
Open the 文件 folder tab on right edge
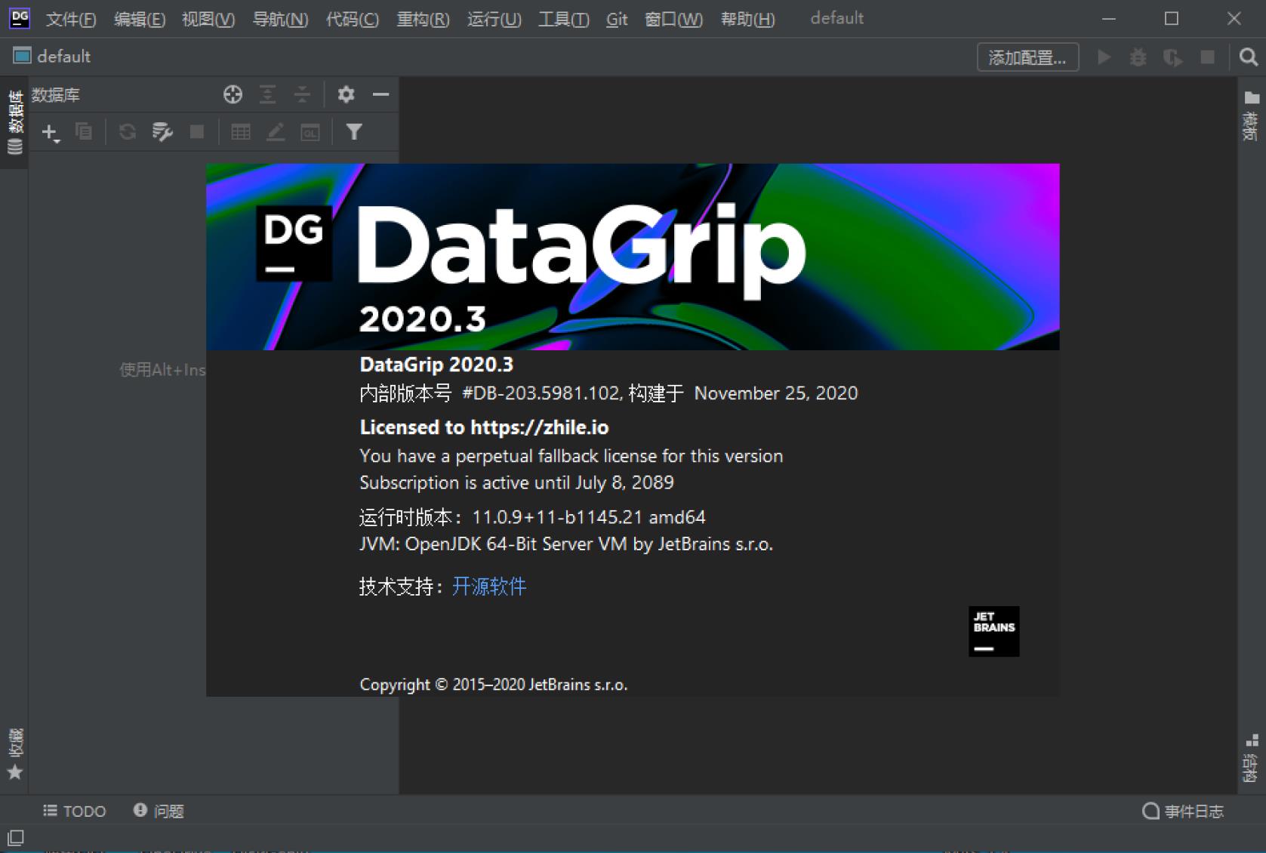(x=1252, y=115)
